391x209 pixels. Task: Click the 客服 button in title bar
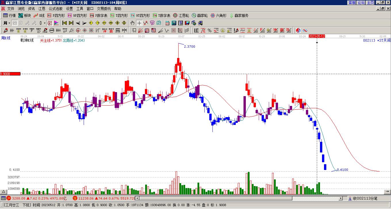pyautogui.click(x=352, y=3)
